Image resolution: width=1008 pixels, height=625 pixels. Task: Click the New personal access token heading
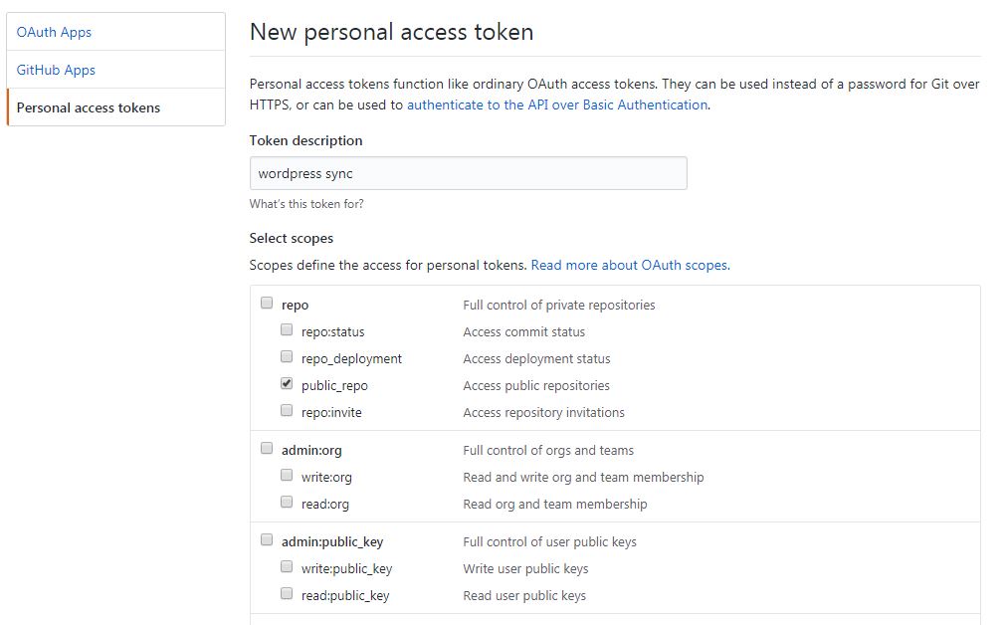click(x=391, y=32)
